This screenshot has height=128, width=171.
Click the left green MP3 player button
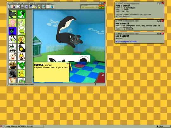point(100,8)
